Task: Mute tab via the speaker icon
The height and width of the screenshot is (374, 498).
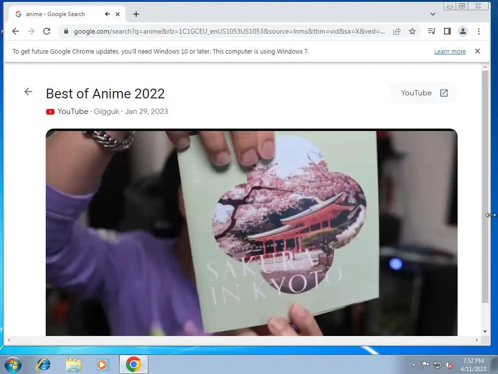Action: point(107,14)
